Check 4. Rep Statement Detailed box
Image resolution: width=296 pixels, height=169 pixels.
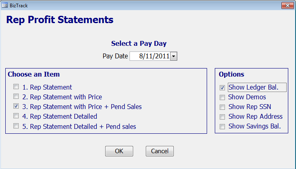pyautogui.click(x=16, y=116)
